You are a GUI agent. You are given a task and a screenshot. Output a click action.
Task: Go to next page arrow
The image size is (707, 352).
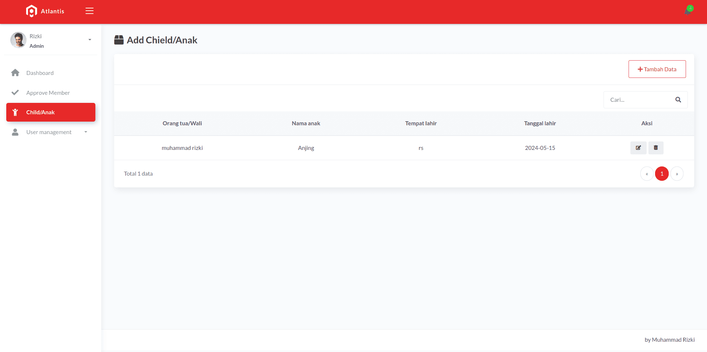677,174
